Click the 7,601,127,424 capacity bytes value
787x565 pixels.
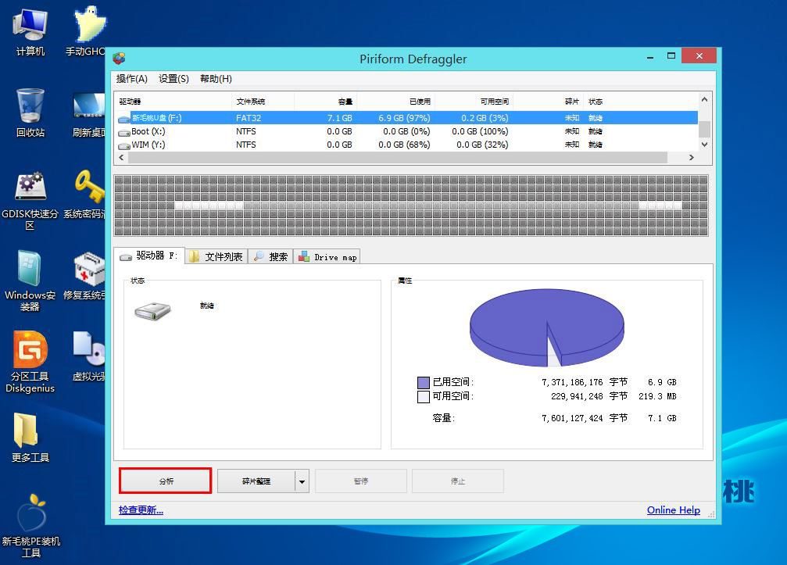click(x=572, y=419)
